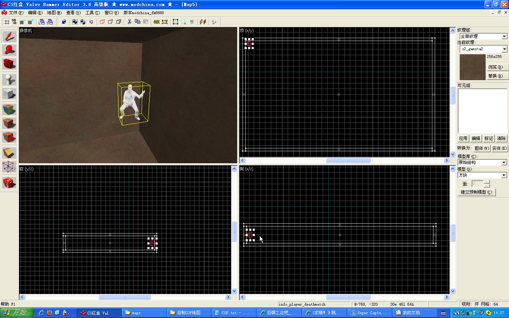Click the c2_gamsta2 texture preview thumbnail
The height and width of the screenshot is (318, 509).
click(x=473, y=67)
